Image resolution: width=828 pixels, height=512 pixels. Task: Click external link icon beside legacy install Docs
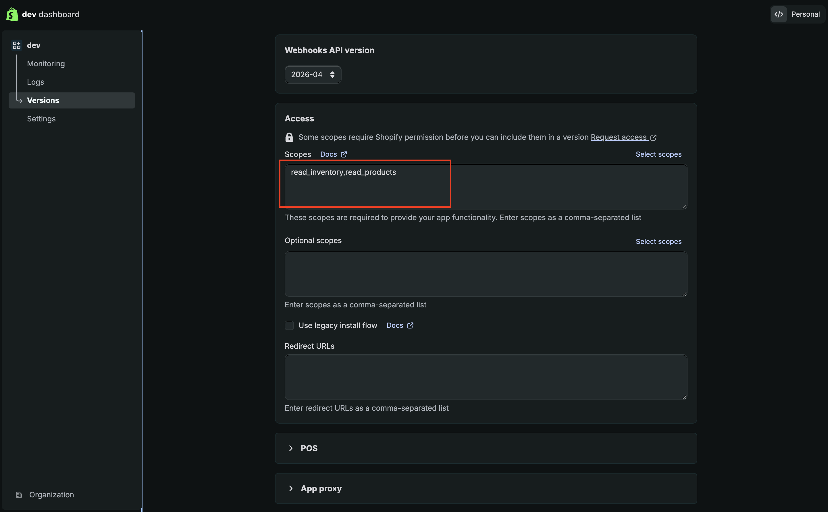(410, 325)
